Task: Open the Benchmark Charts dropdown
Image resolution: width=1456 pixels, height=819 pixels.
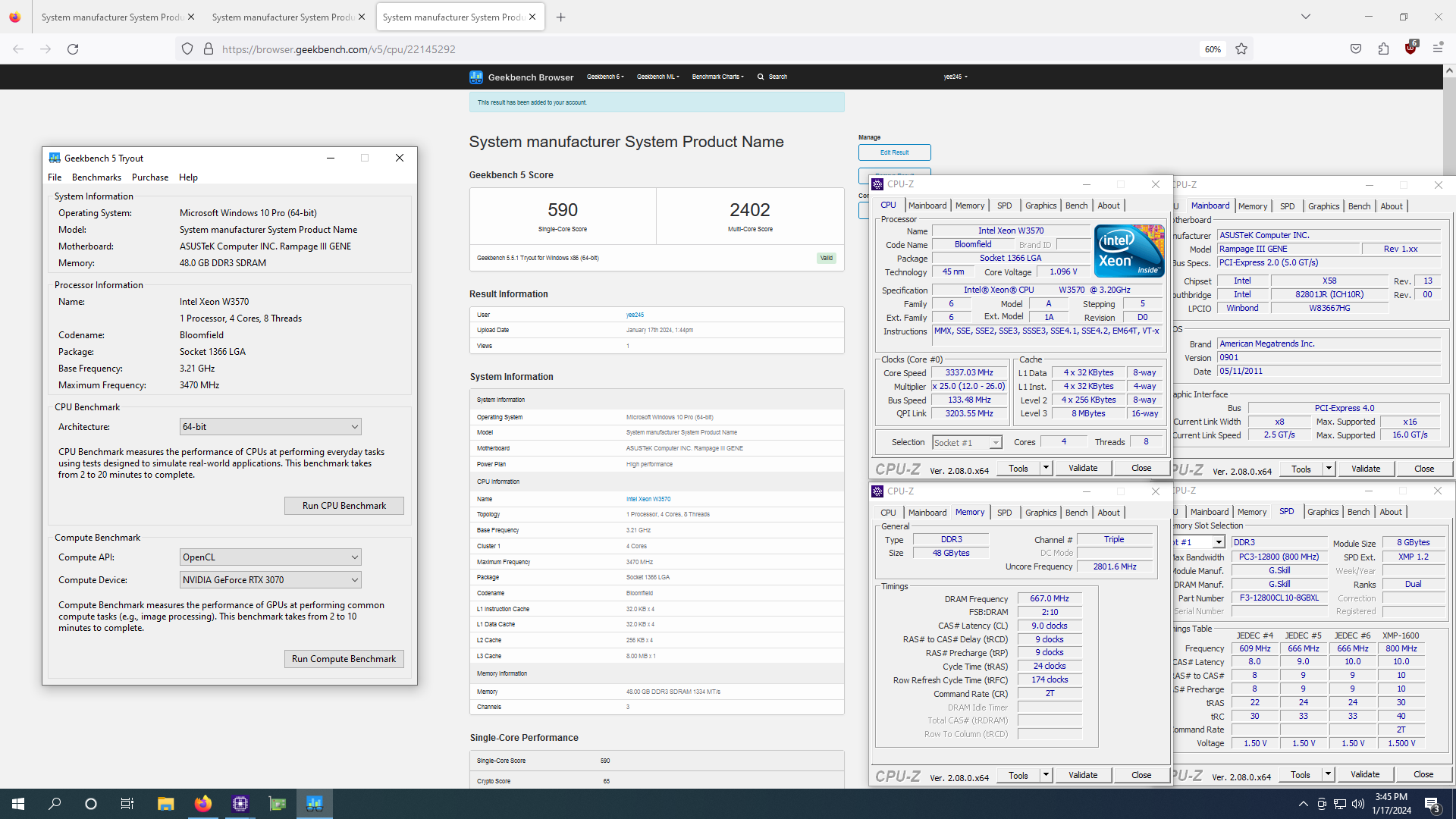Action: (x=717, y=77)
